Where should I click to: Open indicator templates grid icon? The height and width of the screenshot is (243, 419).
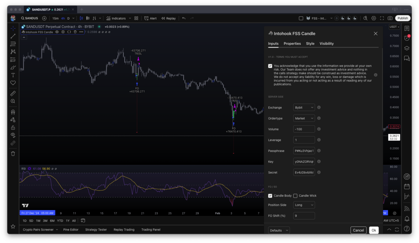(136, 18)
